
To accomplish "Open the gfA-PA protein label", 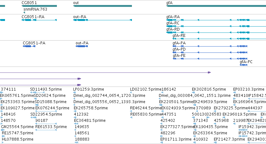I will coord(179,43).
